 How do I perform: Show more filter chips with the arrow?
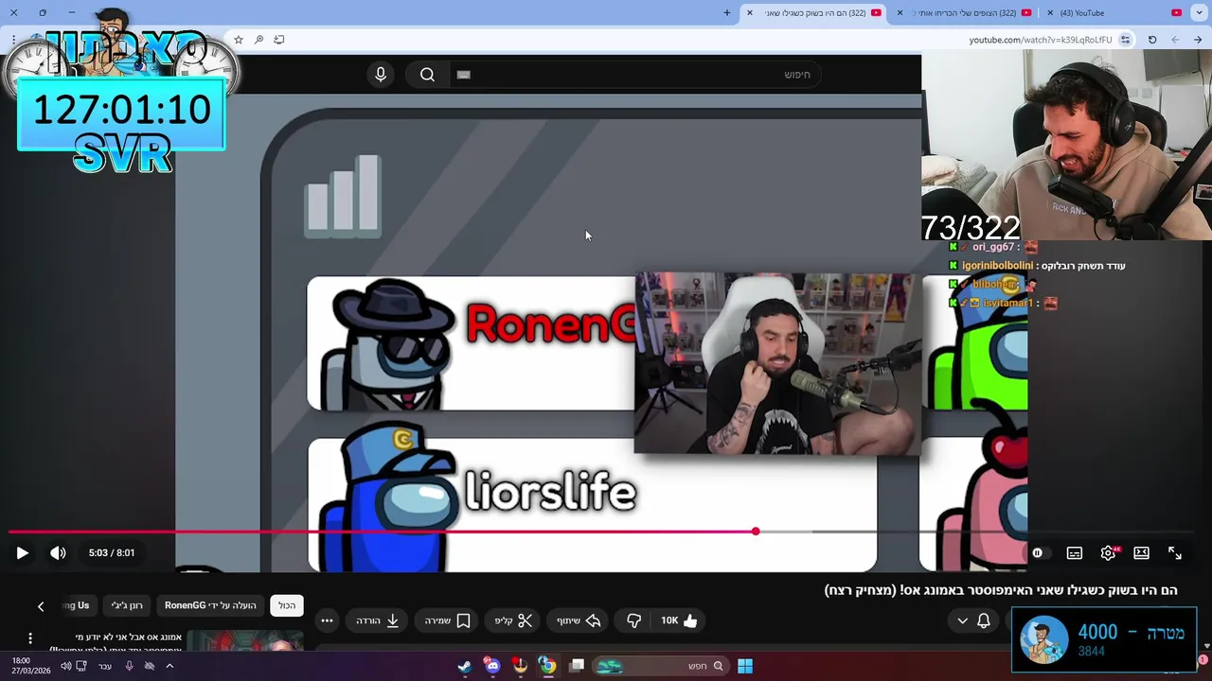coord(40,606)
